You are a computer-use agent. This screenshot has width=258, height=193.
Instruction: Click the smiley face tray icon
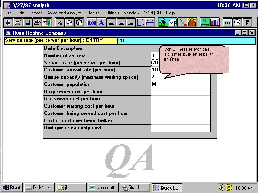(x=229, y=188)
